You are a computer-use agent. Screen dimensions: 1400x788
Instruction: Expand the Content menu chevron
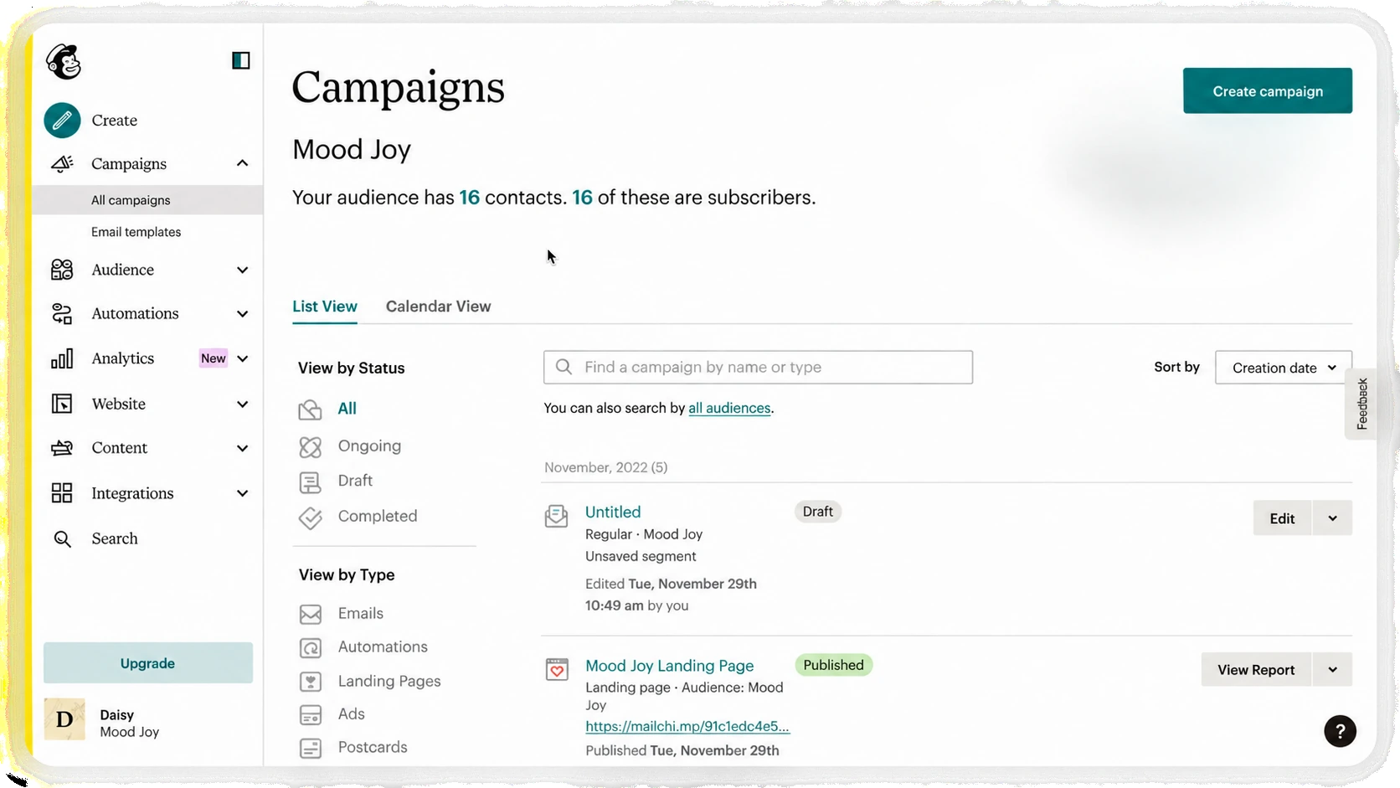click(x=242, y=448)
